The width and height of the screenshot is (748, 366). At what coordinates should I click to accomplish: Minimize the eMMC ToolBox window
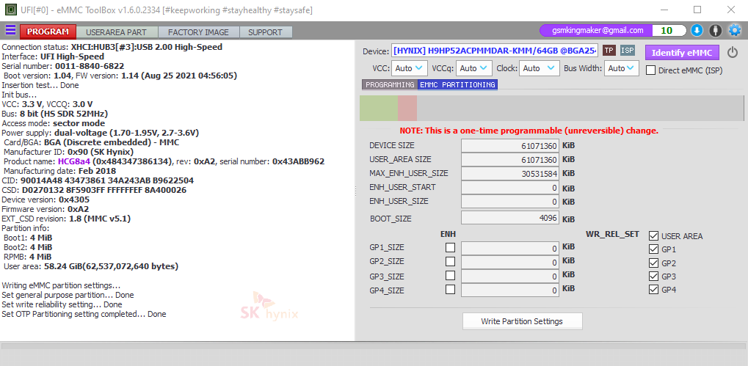[x=664, y=10]
